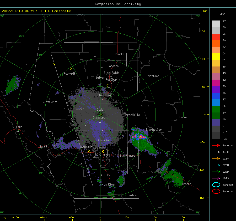Click the Limestone label

coord(50,101)
